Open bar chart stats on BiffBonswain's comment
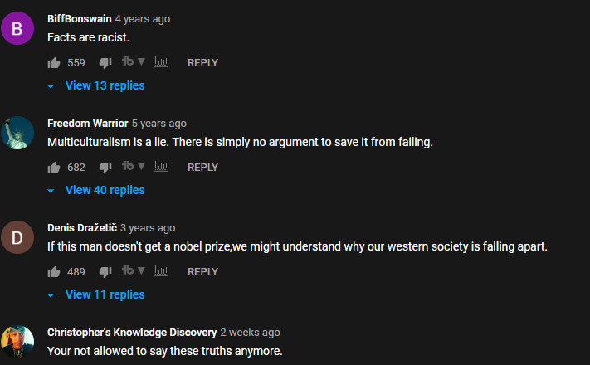Image resolution: width=590 pixels, height=365 pixels. [161, 61]
